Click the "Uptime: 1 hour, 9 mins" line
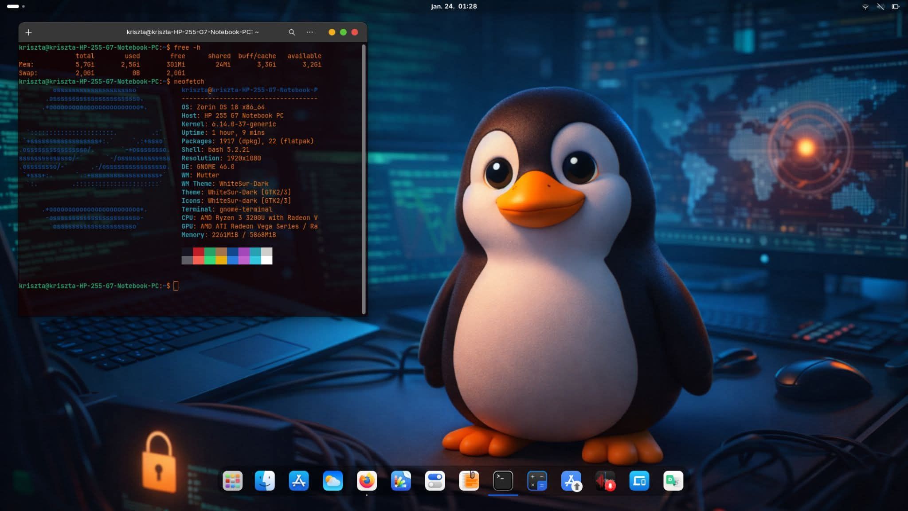This screenshot has height=511, width=908. pyautogui.click(x=223, y=133)
